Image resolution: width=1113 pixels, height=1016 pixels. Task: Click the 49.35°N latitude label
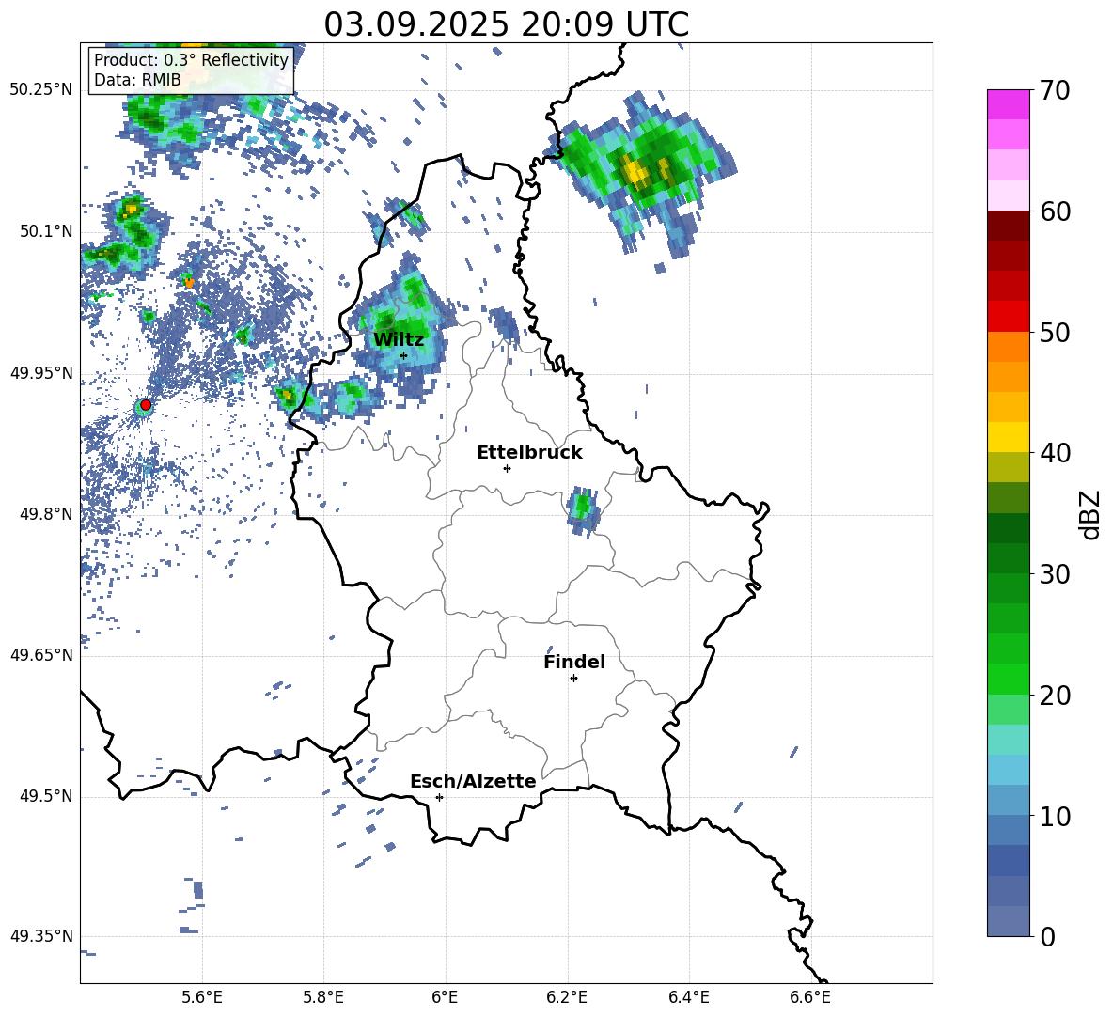point(41,936)
